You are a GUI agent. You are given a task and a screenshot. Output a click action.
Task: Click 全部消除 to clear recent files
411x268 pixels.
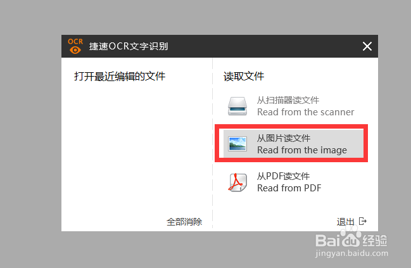184,222
